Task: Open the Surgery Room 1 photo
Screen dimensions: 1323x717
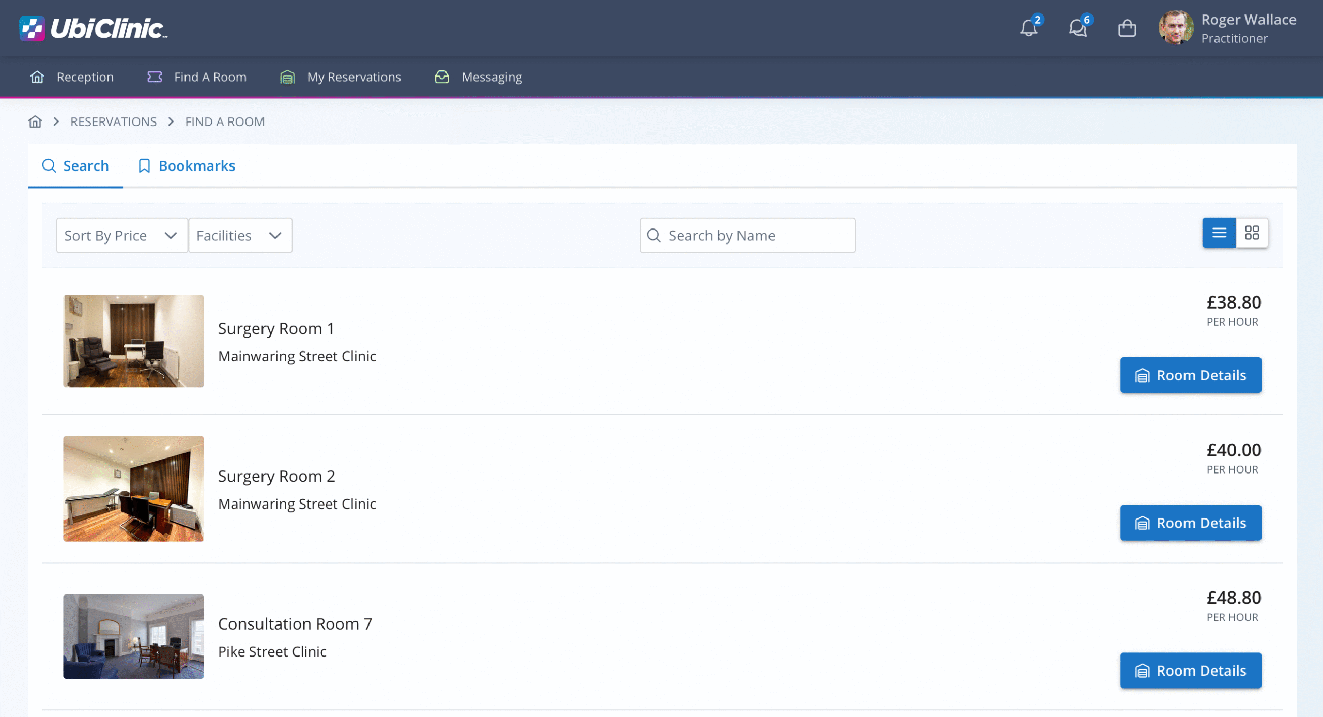Action: 133,341
